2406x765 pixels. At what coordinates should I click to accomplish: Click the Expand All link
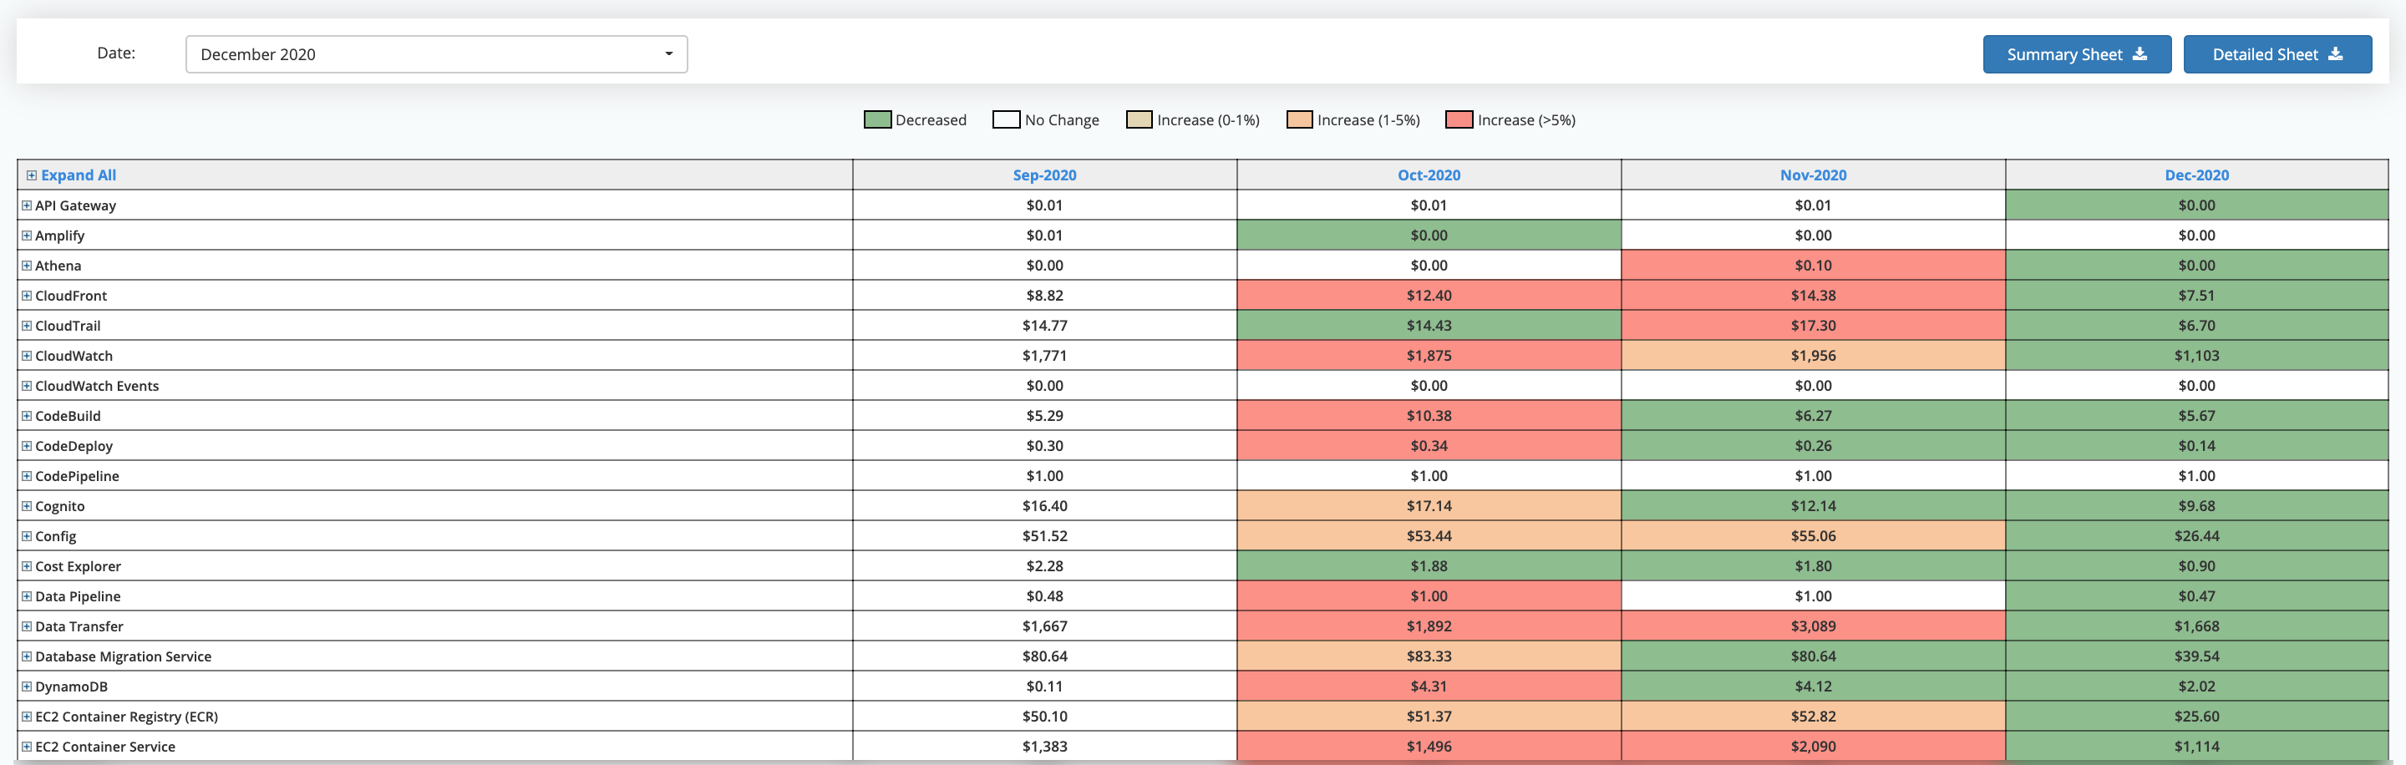click(79, 175)
